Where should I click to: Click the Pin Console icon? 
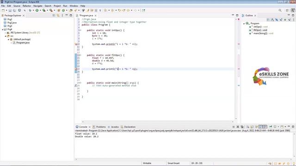coord(271,127)
